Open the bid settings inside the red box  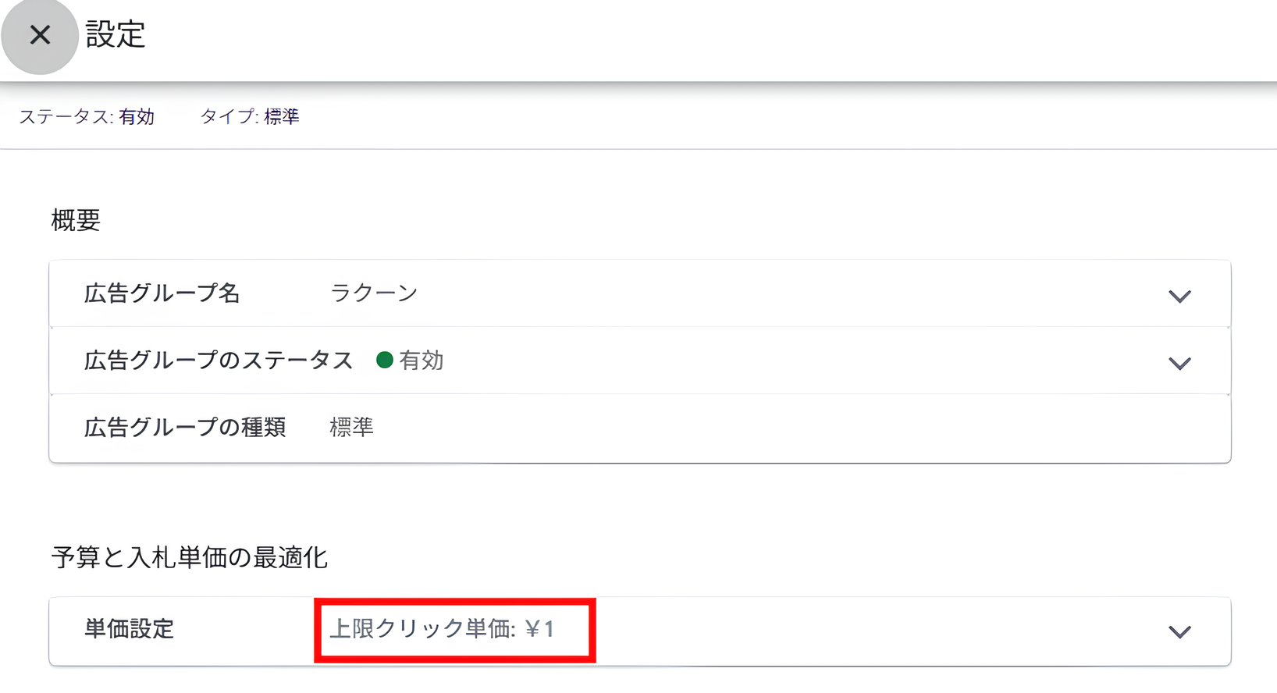[454, 631]
